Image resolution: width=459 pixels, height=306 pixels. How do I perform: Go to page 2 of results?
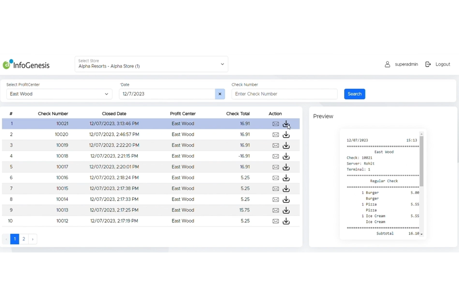click(x=24, y=239)
